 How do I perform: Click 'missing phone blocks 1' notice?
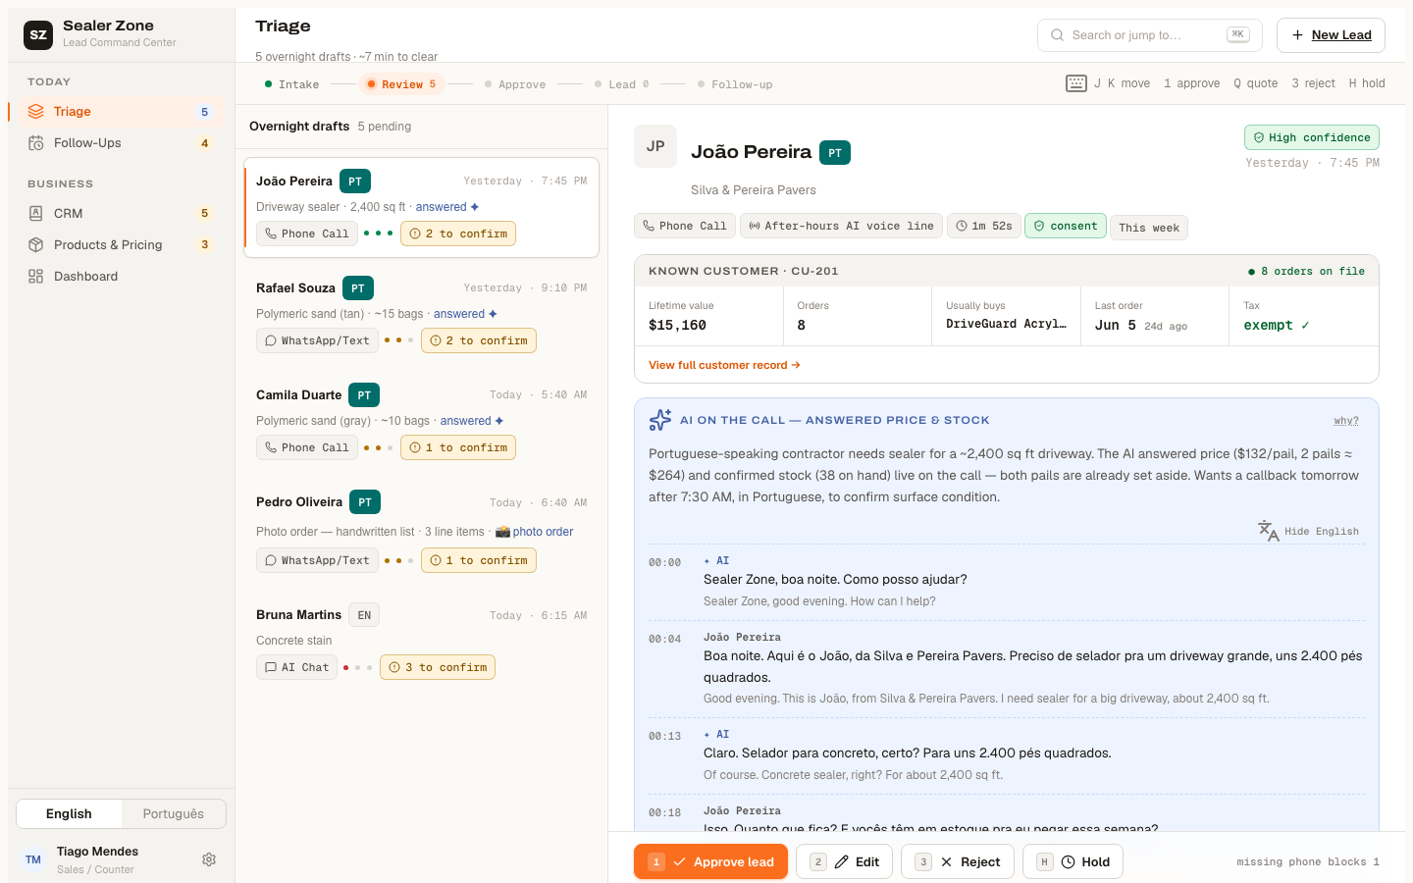coord(1308,861)
